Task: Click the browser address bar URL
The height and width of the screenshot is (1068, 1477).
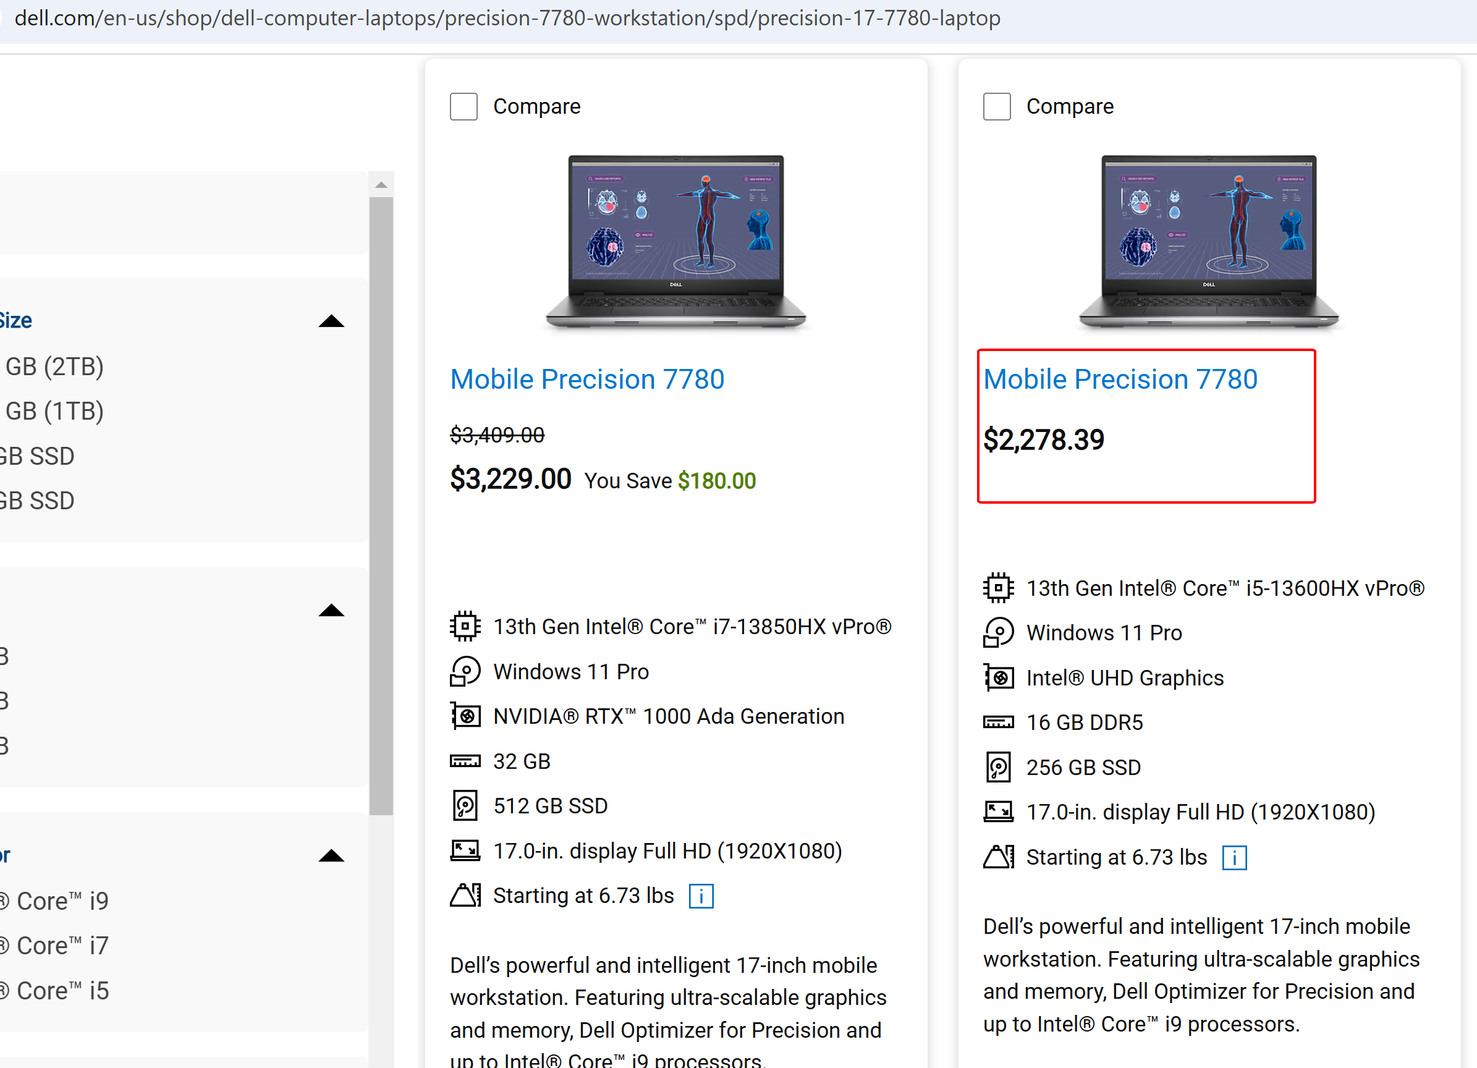Action: 507,19
